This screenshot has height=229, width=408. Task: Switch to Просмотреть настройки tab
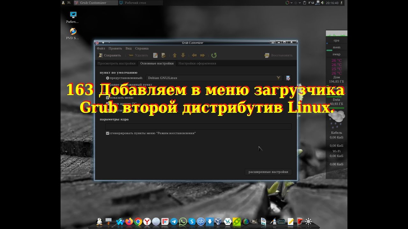pyautogui.click(x=116, y=63)
